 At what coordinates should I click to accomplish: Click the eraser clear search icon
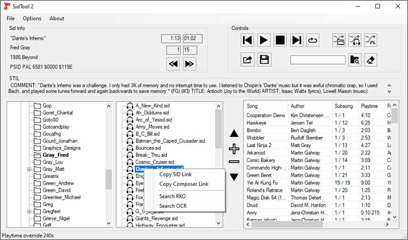click(370, 60)
